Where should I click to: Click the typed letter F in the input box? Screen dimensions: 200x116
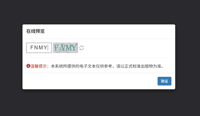tap(32, 48)
